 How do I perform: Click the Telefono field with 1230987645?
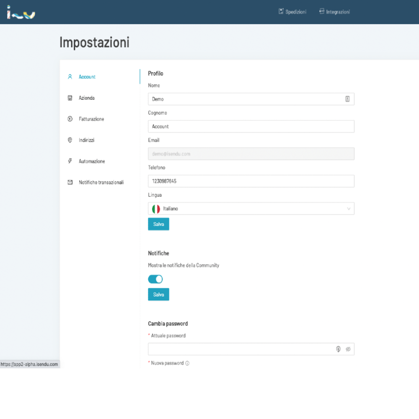click(251, 181)
